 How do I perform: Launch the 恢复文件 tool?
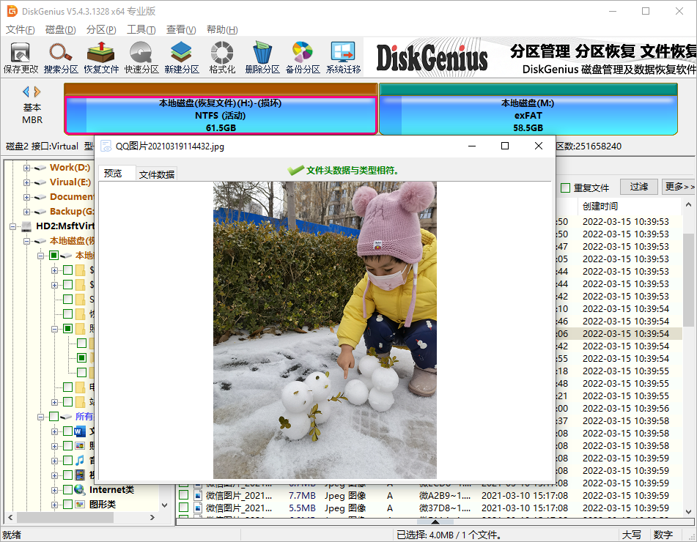click(101, 57)
